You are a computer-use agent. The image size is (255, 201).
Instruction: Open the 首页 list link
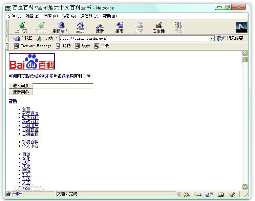(x=26, y=109)
